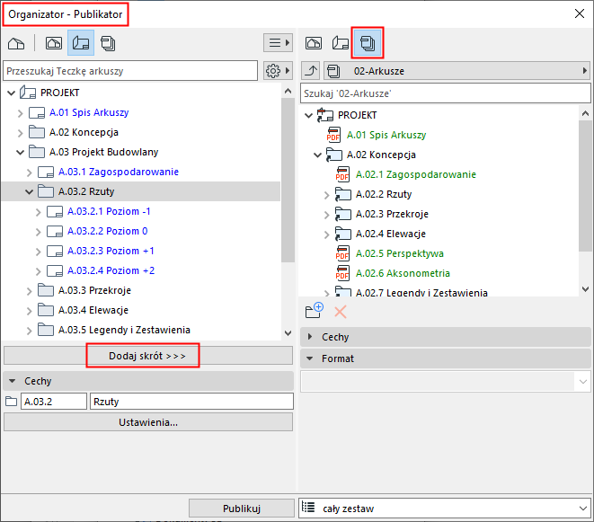594x522 pixels.
Task: Close the Organizator - Publikator window
Action: [580, 13]
